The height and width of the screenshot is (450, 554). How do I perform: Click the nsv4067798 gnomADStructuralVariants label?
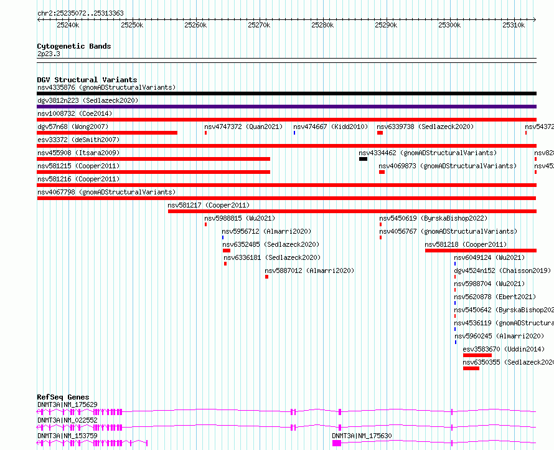coord(106,192)
